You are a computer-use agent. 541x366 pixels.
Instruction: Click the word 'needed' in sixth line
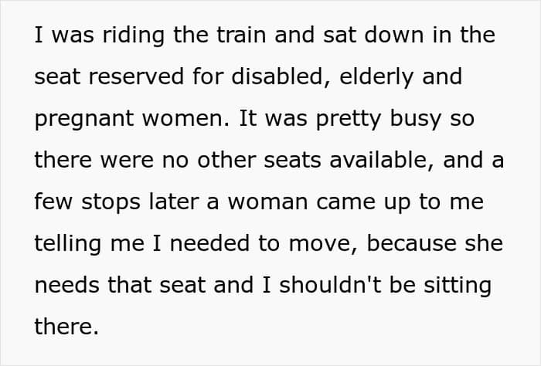[209, 243]
